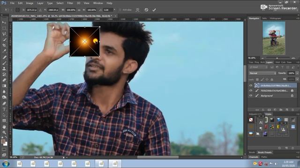Link layers with the chain icon in Layers panel

click(x=257, y=110)
